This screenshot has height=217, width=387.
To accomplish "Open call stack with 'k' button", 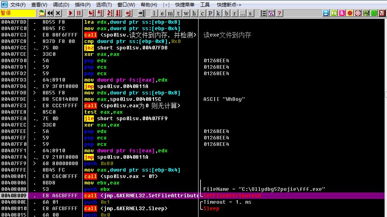I will coord(219,13).
